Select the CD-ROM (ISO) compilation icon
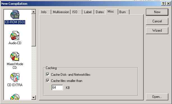 click(x=15, y=15)
